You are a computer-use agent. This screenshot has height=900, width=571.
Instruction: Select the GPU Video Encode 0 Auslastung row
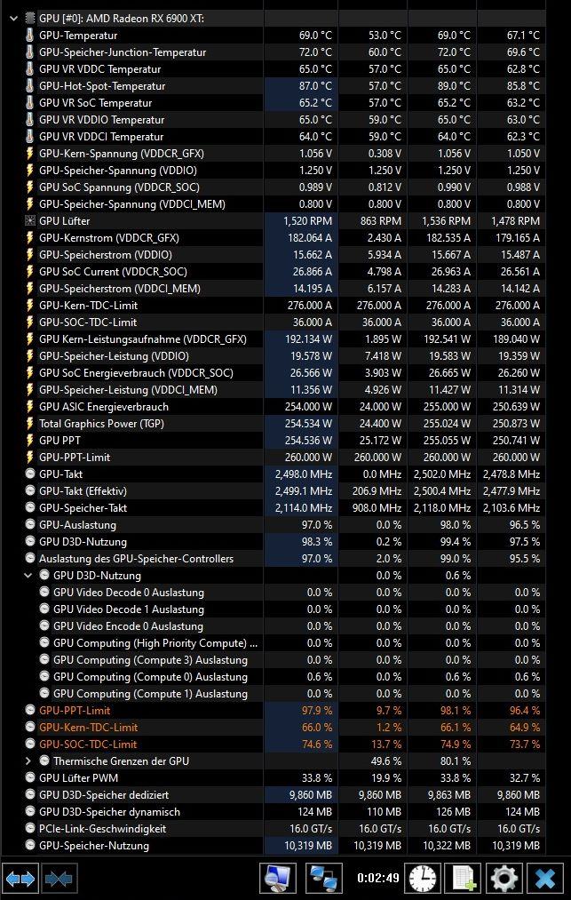(128, 626)
